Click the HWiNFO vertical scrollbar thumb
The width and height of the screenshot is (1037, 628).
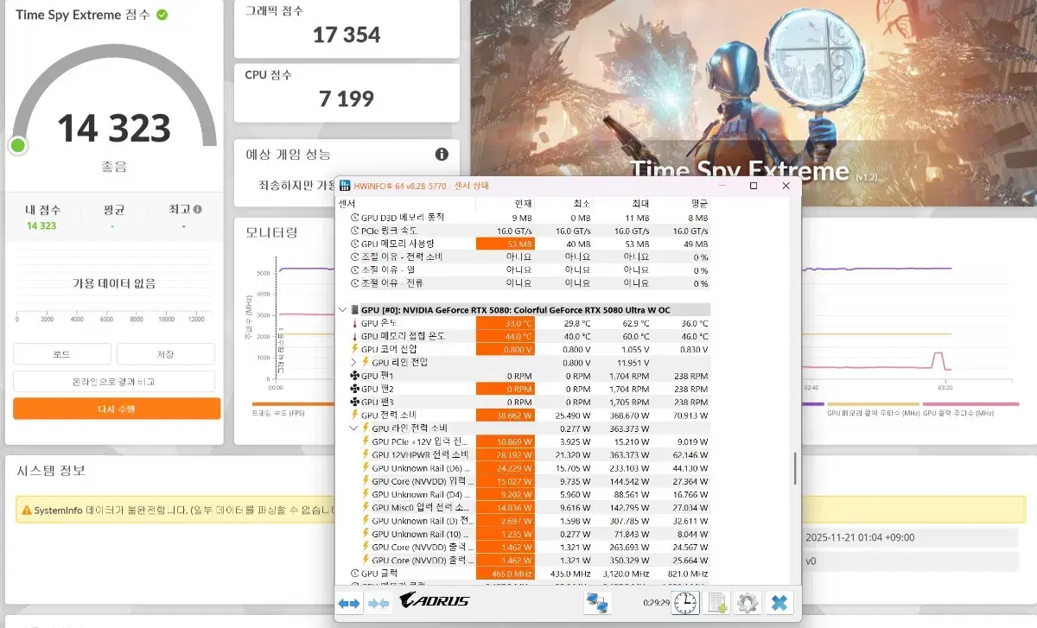coord(793,468)
